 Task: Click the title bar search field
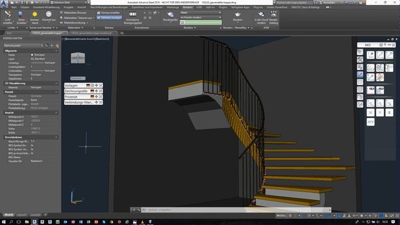tap(294, 2)
